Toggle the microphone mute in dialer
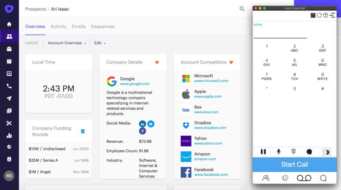 click(278, 152)
